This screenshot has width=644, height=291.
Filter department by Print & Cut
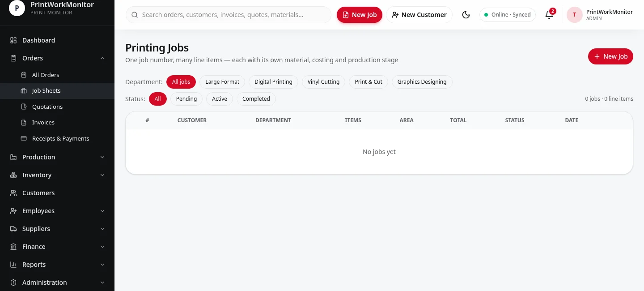tap(369, 82)
